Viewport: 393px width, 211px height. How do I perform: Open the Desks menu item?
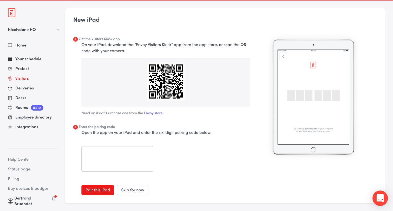point(21,98)
